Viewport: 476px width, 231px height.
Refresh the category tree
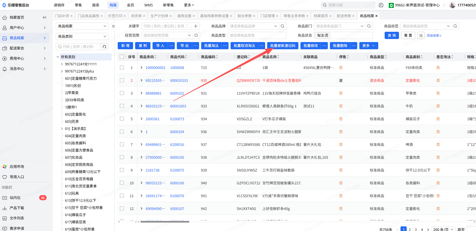(104, 47)
